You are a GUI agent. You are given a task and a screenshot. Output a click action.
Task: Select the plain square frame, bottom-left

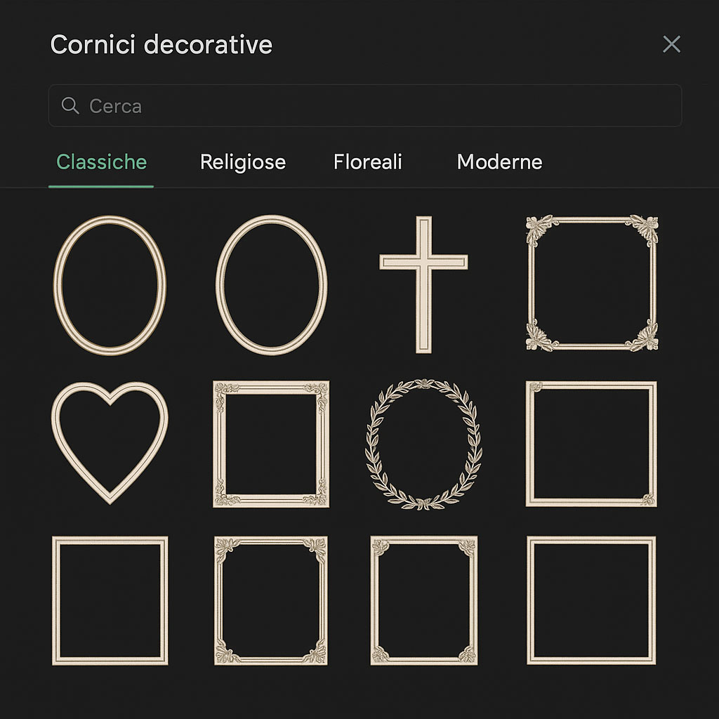click(x=110, y=600)
